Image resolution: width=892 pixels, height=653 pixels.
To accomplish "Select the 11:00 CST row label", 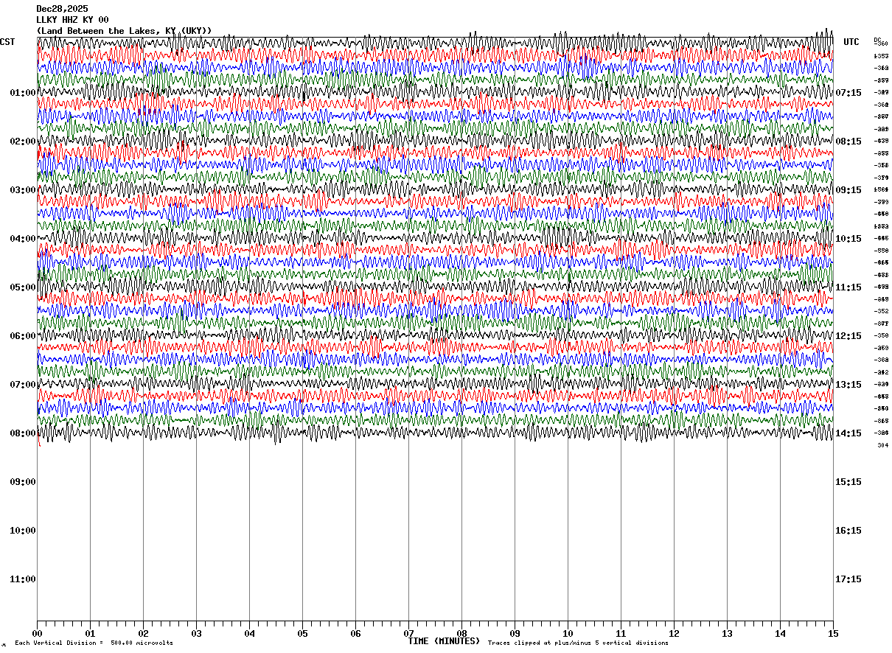I will pos(23,579).
